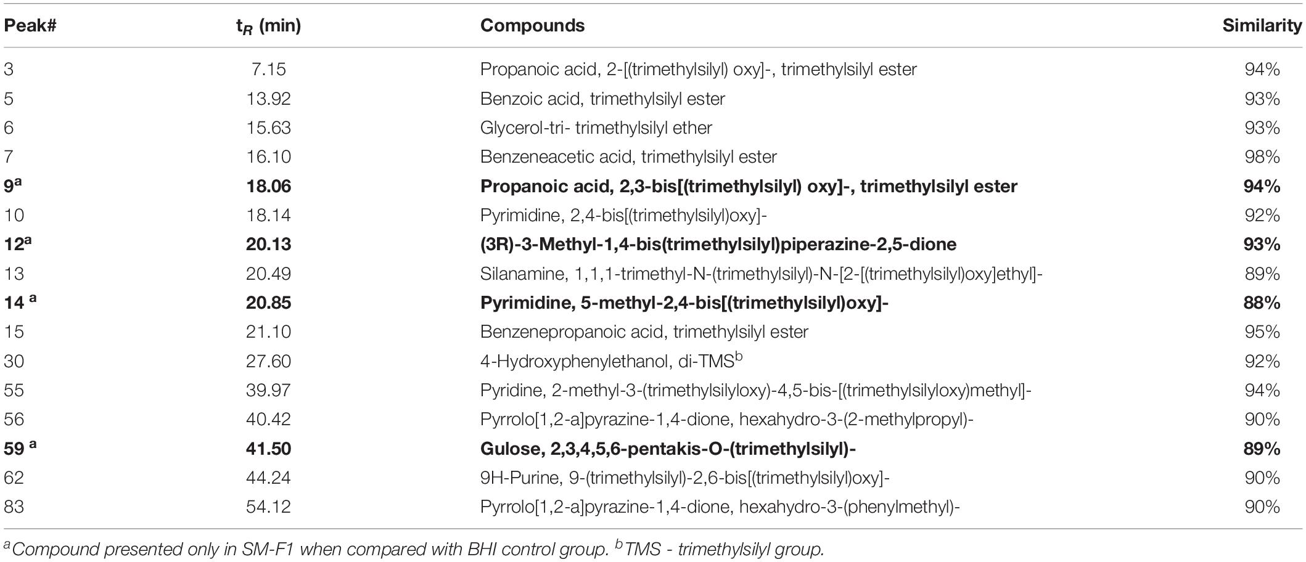The width and height of the screenshot is (1306, 562).
Task: Select the 9H-Purine compound entry
Action: tap(684, 478)
